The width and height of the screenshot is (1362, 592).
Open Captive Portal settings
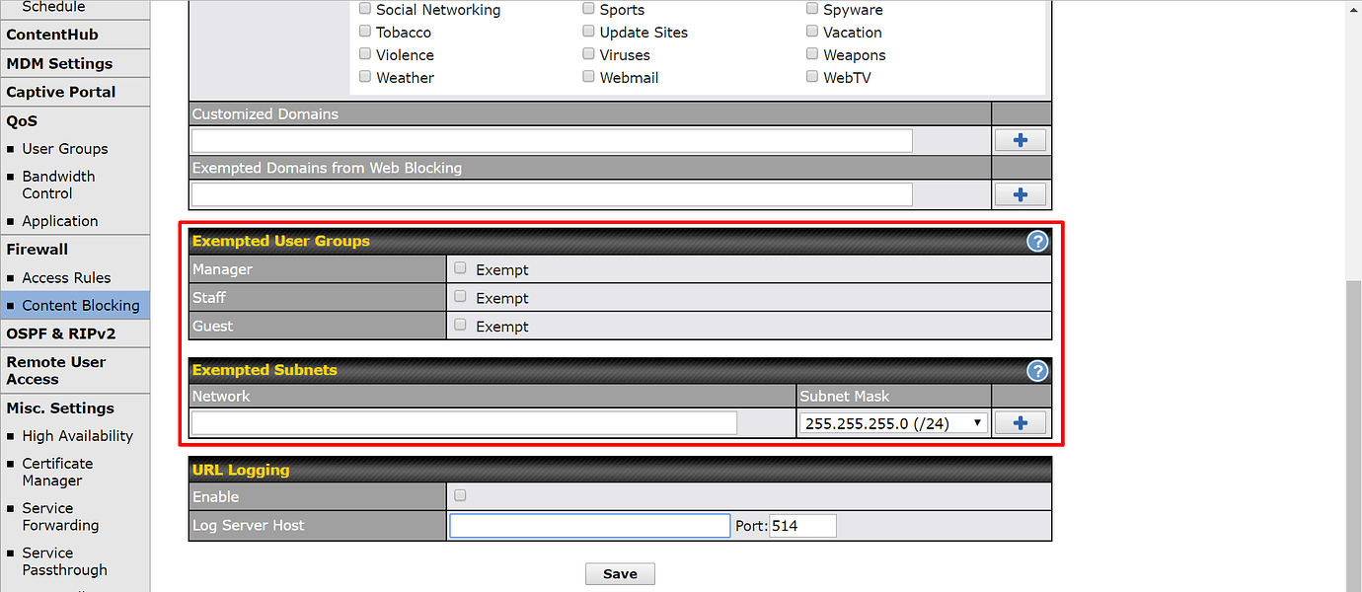click(x=55, y=92)
